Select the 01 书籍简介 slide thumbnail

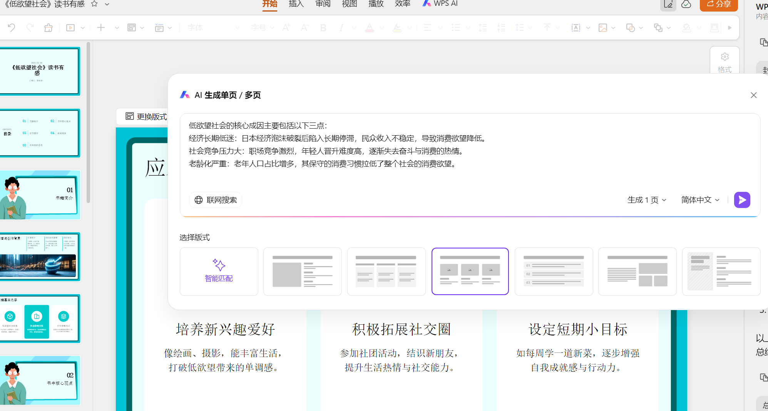click(x=40, y=195)
